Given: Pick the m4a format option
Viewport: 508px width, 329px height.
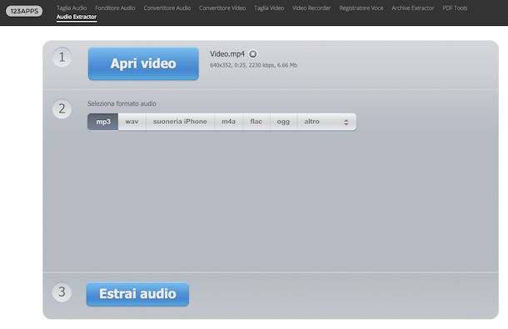Looking at the screenshot, I should (x=228, y=122).
